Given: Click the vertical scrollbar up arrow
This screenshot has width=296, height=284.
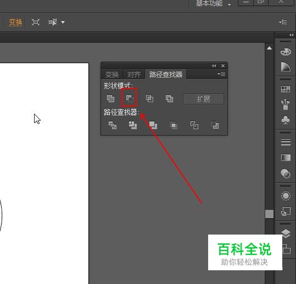Looking at the screenshot, I should [x=270, y=48].
